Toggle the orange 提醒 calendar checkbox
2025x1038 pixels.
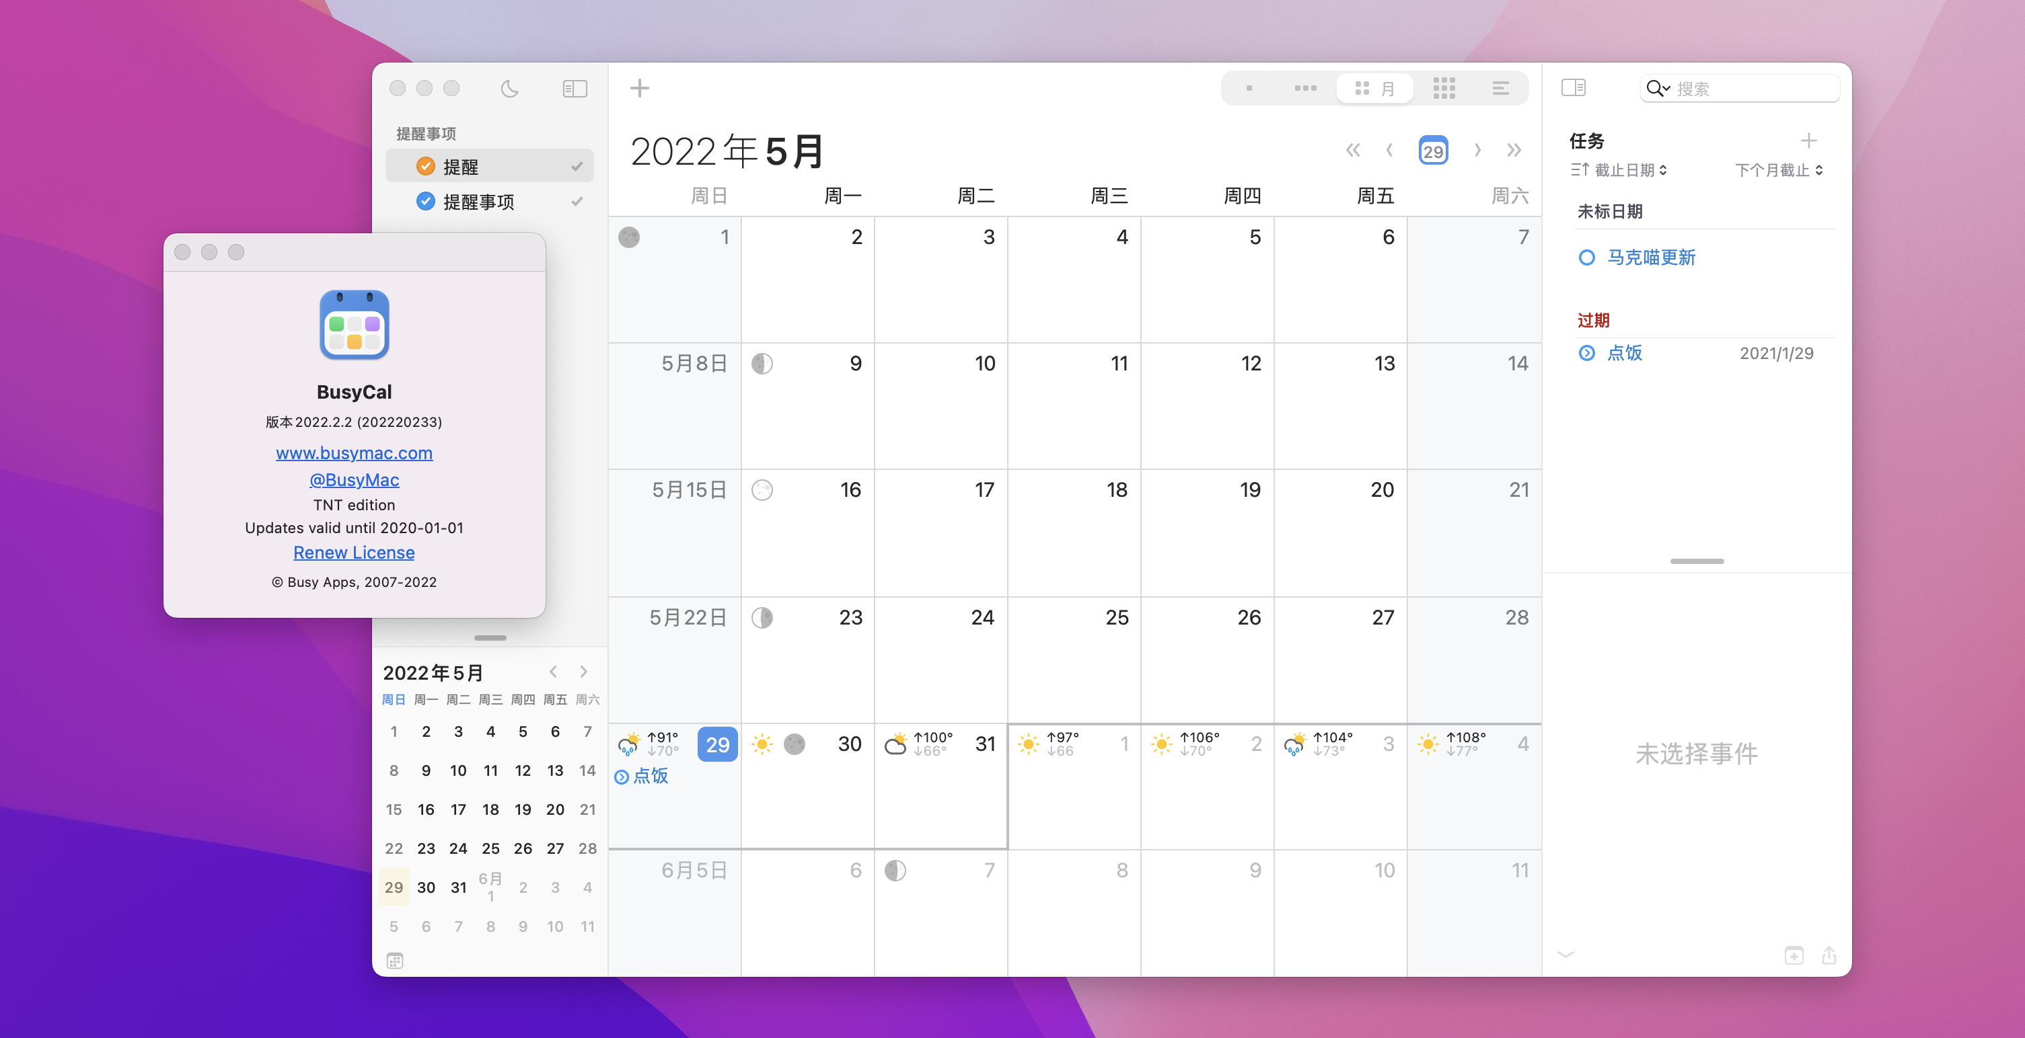pos(425,167)
